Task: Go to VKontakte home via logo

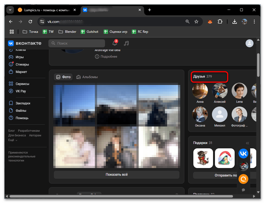Action: tap(25, 43)
